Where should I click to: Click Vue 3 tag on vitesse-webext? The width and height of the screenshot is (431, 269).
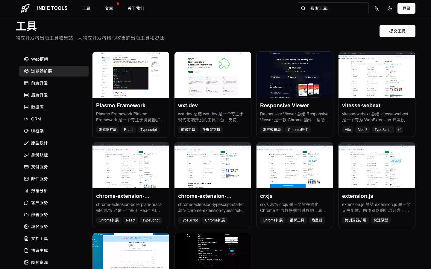click(x=363, y=130)
